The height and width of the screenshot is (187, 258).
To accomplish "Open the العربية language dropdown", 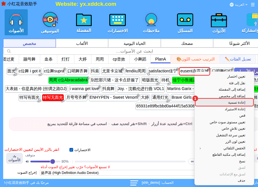I will pos(239,5).
